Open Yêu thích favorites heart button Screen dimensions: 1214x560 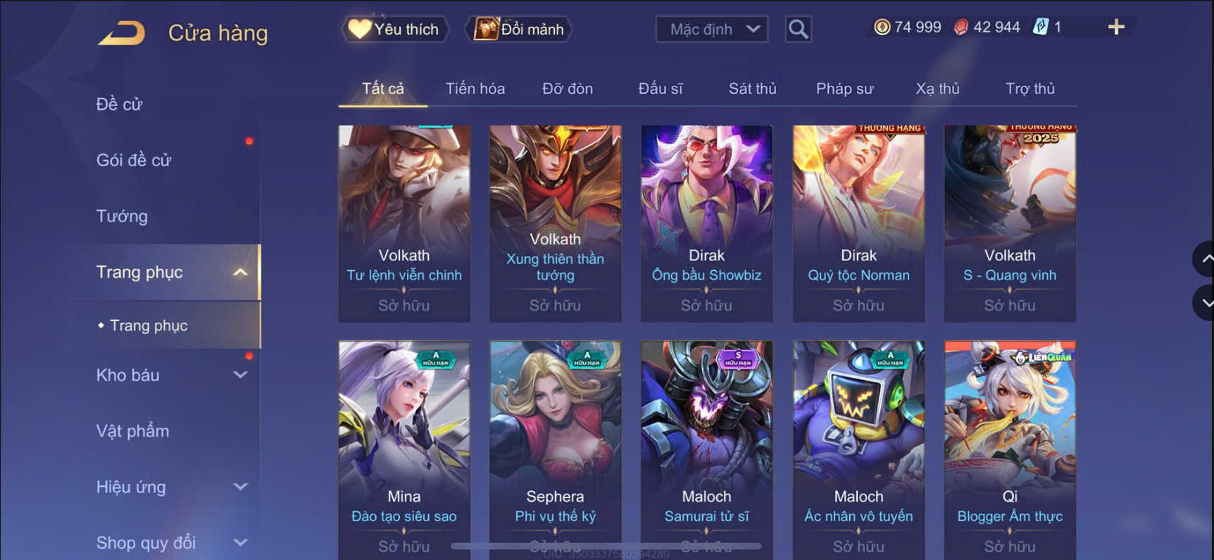click(395, 29)
